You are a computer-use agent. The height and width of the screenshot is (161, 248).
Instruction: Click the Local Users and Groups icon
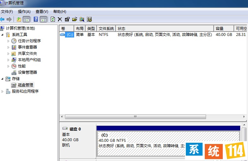[x=14, y=60]
